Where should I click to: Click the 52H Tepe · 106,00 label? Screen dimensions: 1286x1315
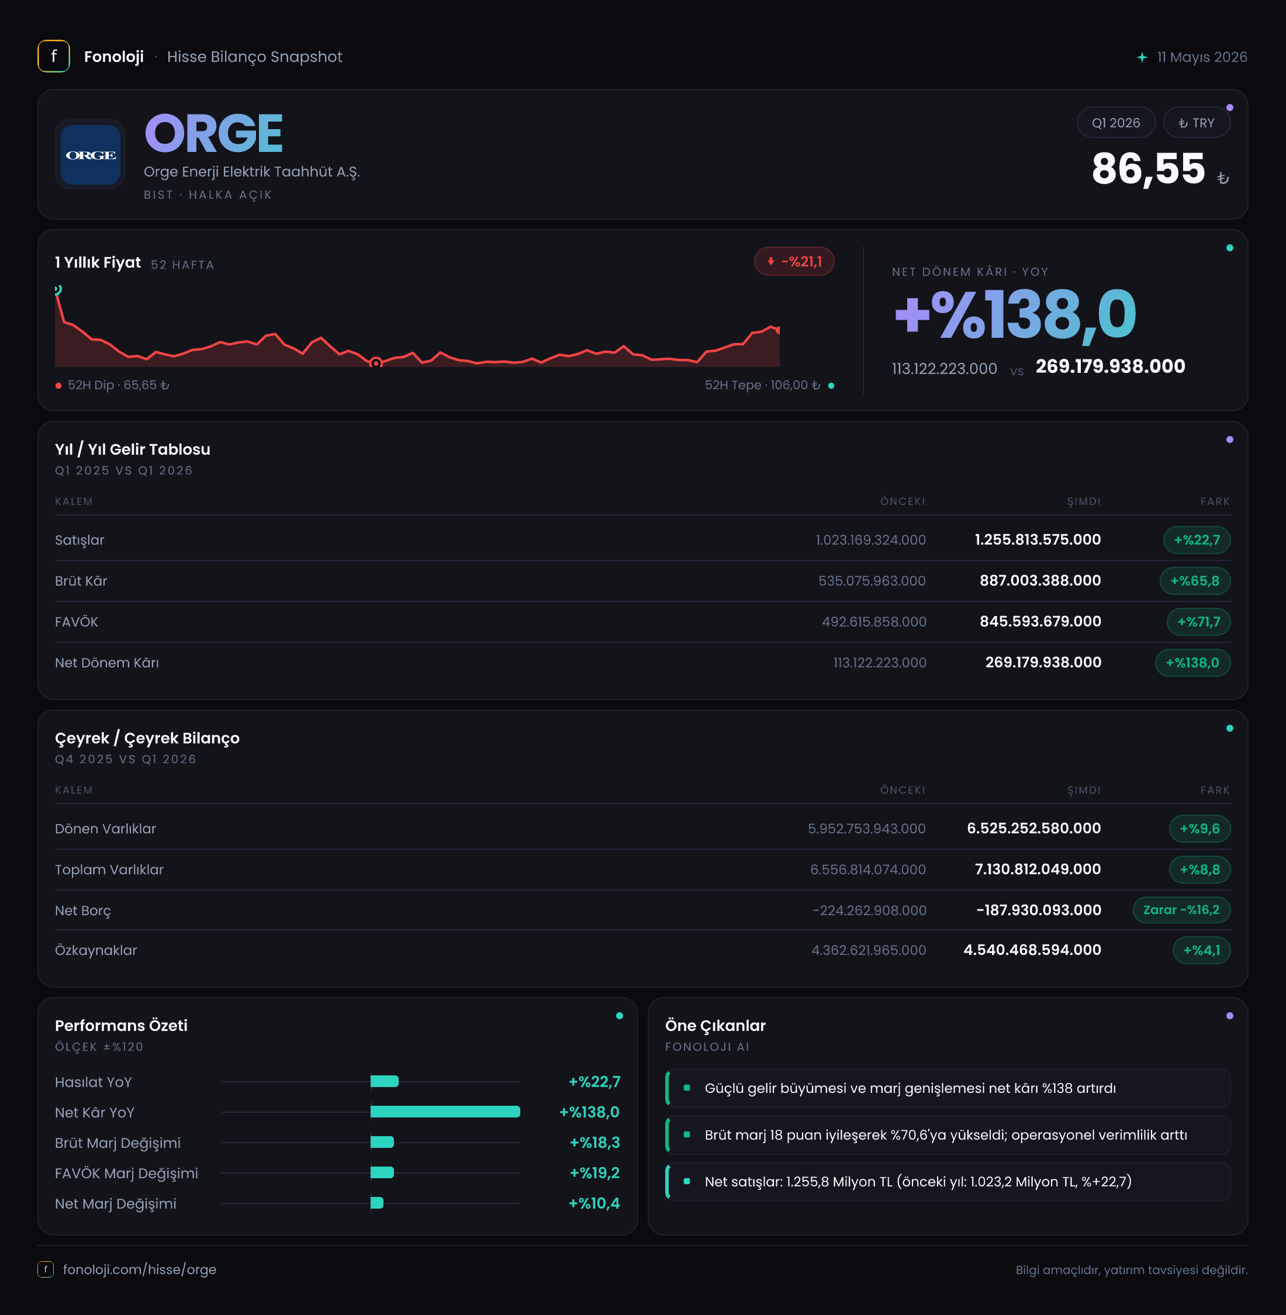tap(763, 385)
